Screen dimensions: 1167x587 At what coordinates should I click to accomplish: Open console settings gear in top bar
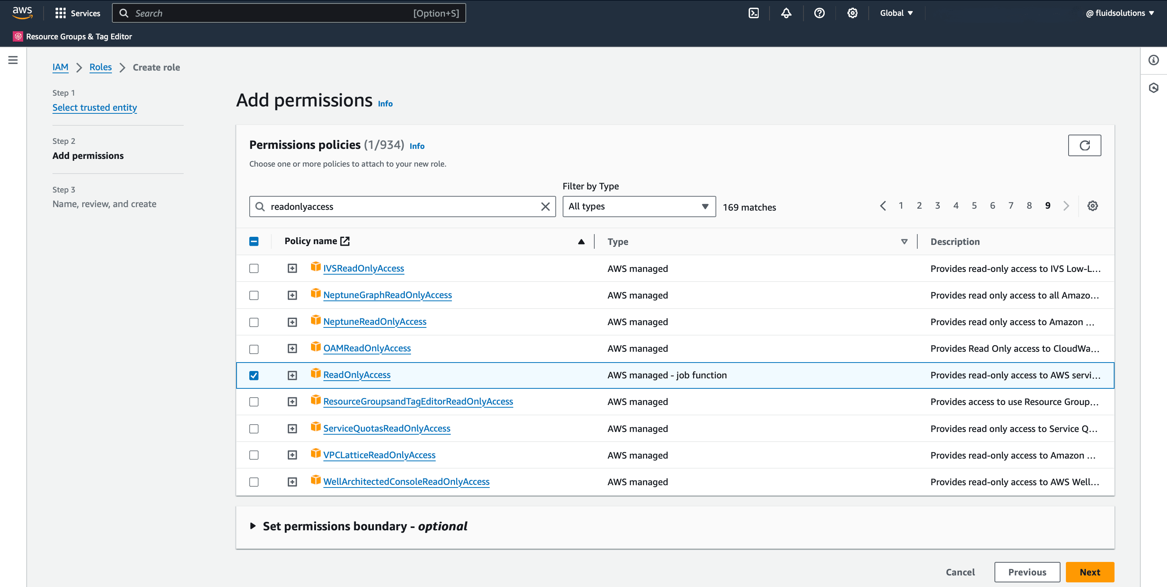(852, 13)
